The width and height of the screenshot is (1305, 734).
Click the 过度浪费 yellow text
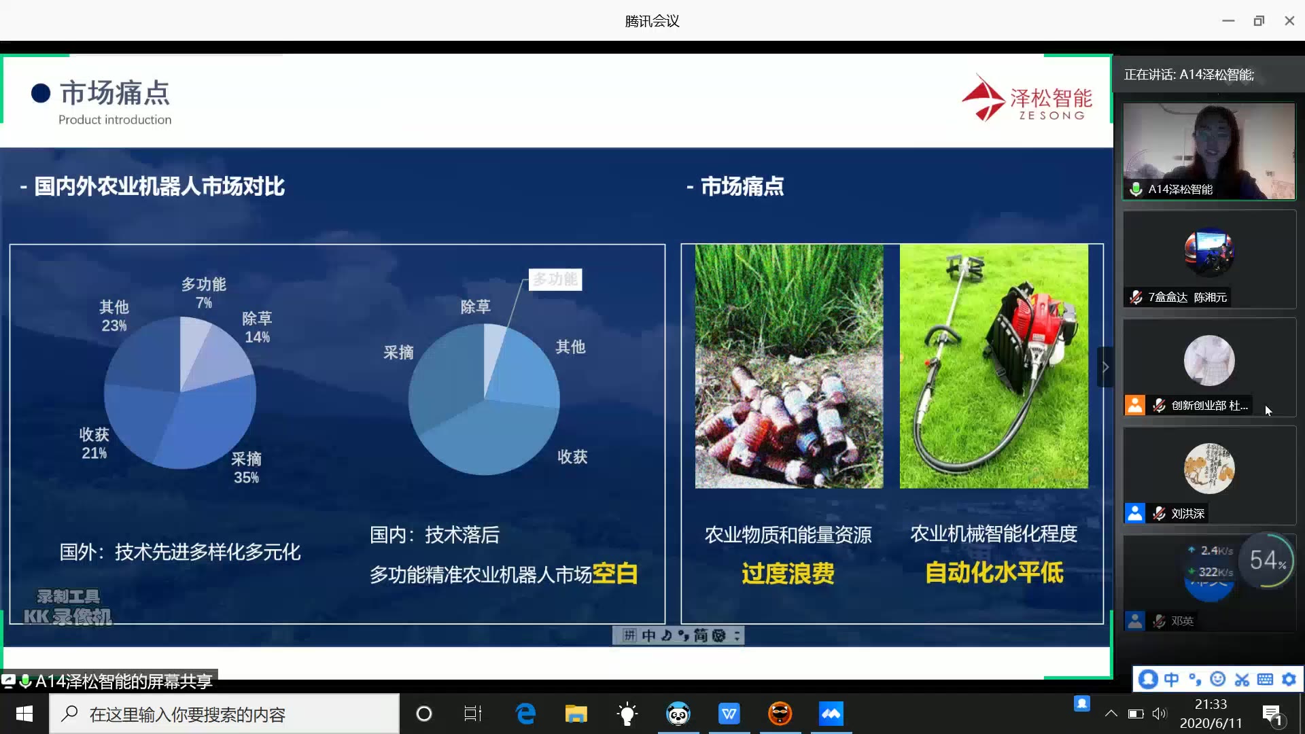(x=788, y=573)
